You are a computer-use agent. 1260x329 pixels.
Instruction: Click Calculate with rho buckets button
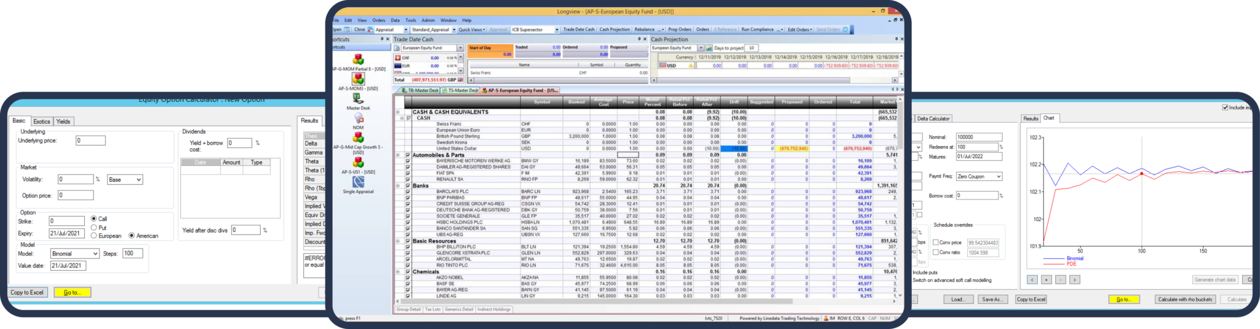click(x=1185, y=300)
